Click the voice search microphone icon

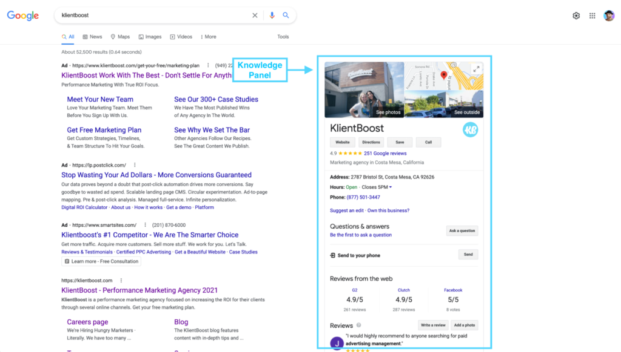[x=272, y=16]
